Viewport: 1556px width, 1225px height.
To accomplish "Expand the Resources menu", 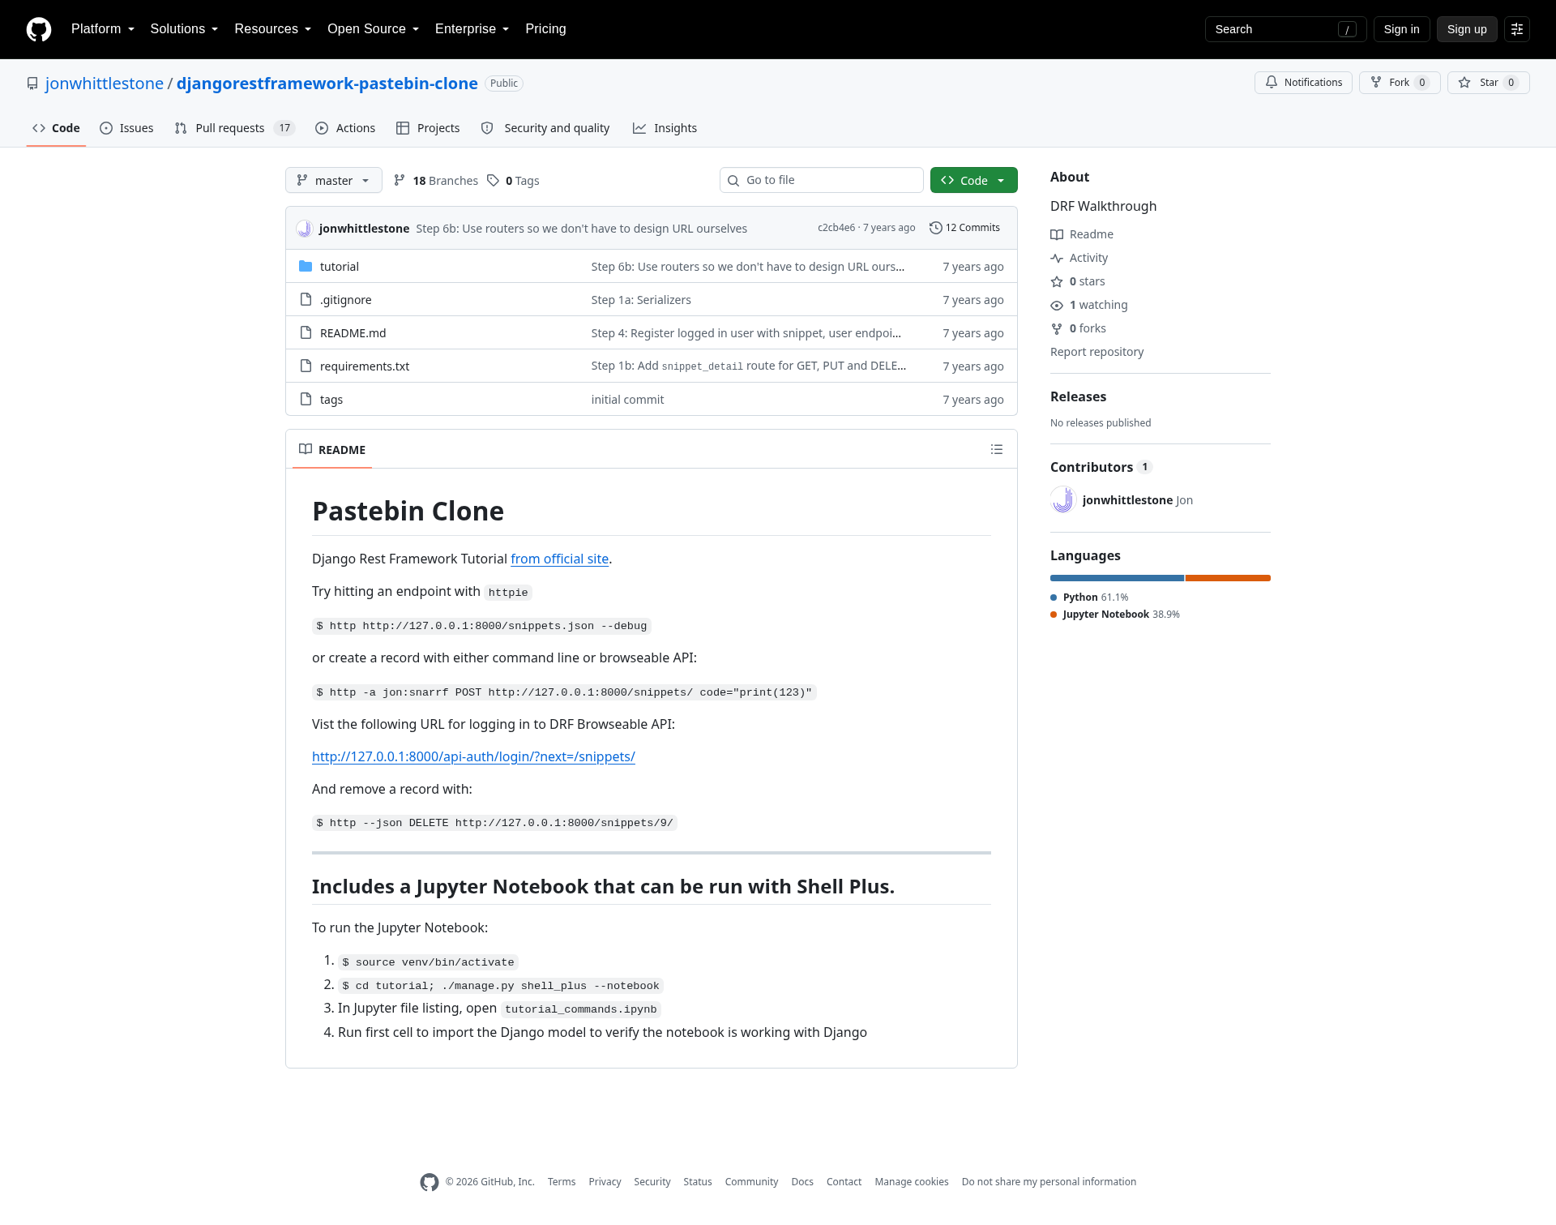I will 273,29.
